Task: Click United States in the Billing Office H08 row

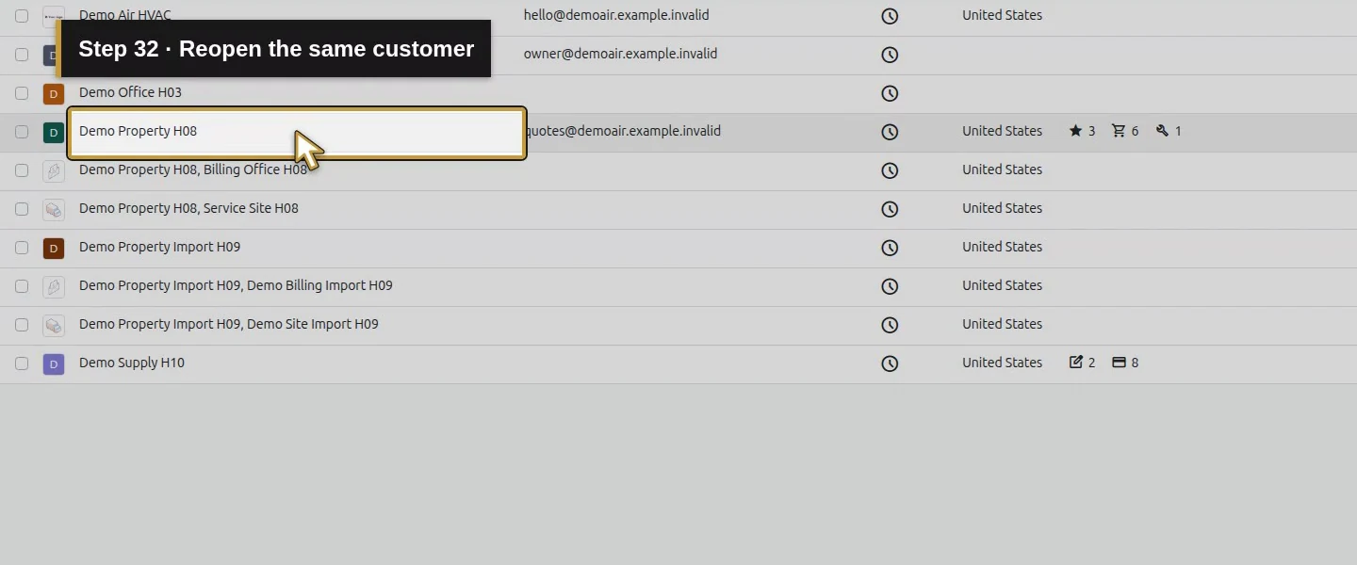Action: [x=1002, y=169]
